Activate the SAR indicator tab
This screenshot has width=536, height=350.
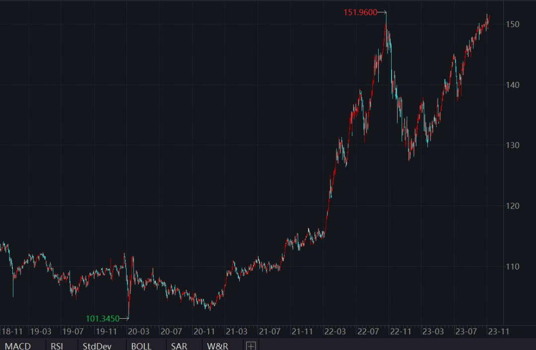(179, 346)
